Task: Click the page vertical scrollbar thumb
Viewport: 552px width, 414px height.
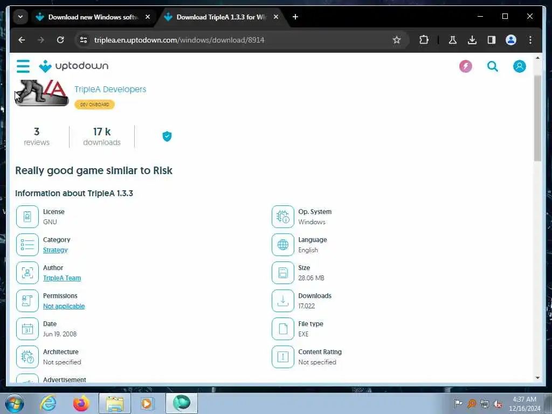Action: (x=537, y=118)
